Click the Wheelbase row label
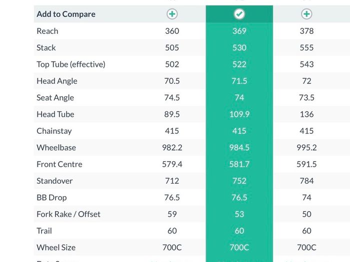 tap(56, 148)
